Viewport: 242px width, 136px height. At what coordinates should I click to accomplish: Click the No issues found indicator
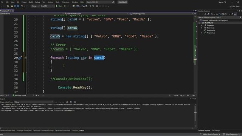coord(19,96)
